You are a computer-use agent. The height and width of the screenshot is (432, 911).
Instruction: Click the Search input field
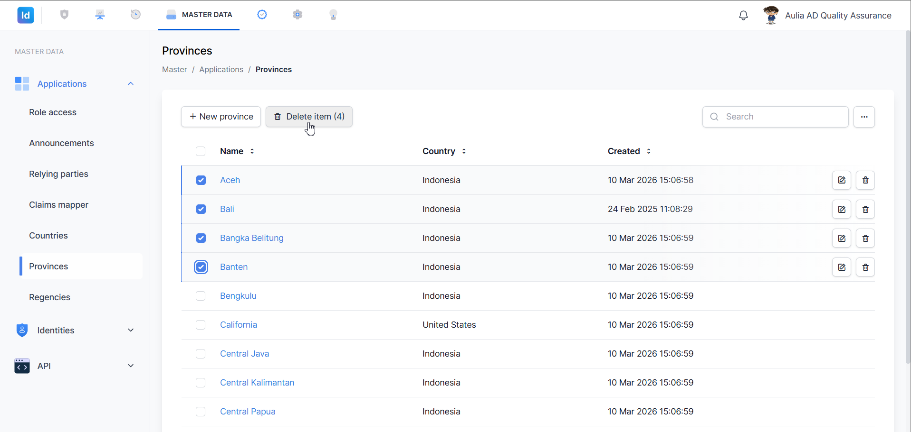[775, 117]
